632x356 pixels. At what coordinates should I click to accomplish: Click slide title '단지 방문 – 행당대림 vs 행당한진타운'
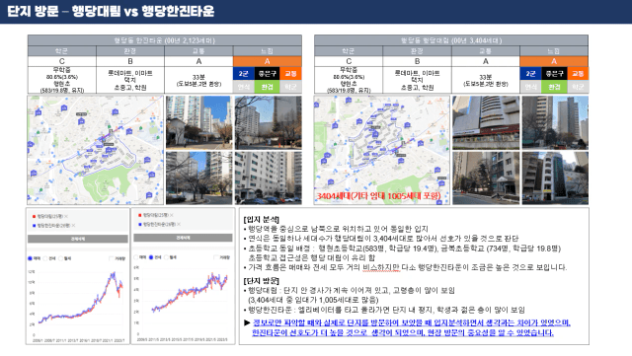click(111, 11)
